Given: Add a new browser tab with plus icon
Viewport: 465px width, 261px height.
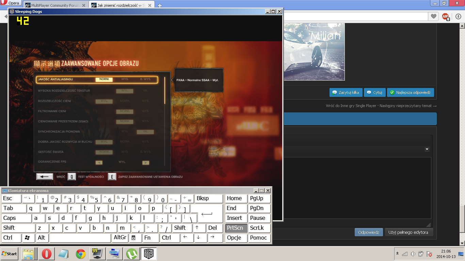Looking at the screenshot, I should pyautogui.click(x=160, y=5).
